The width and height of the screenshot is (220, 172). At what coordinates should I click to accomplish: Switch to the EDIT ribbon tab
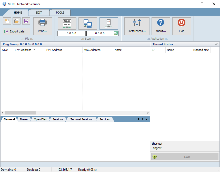[x=39, y=12]
